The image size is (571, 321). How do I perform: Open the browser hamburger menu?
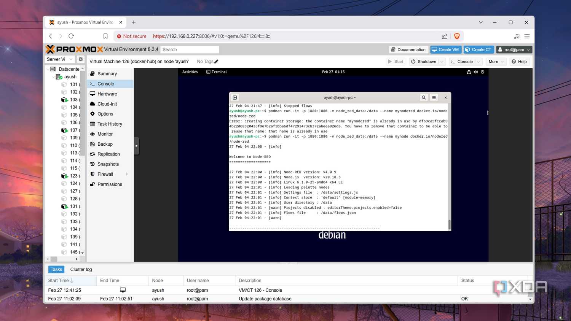click(527, 36)
